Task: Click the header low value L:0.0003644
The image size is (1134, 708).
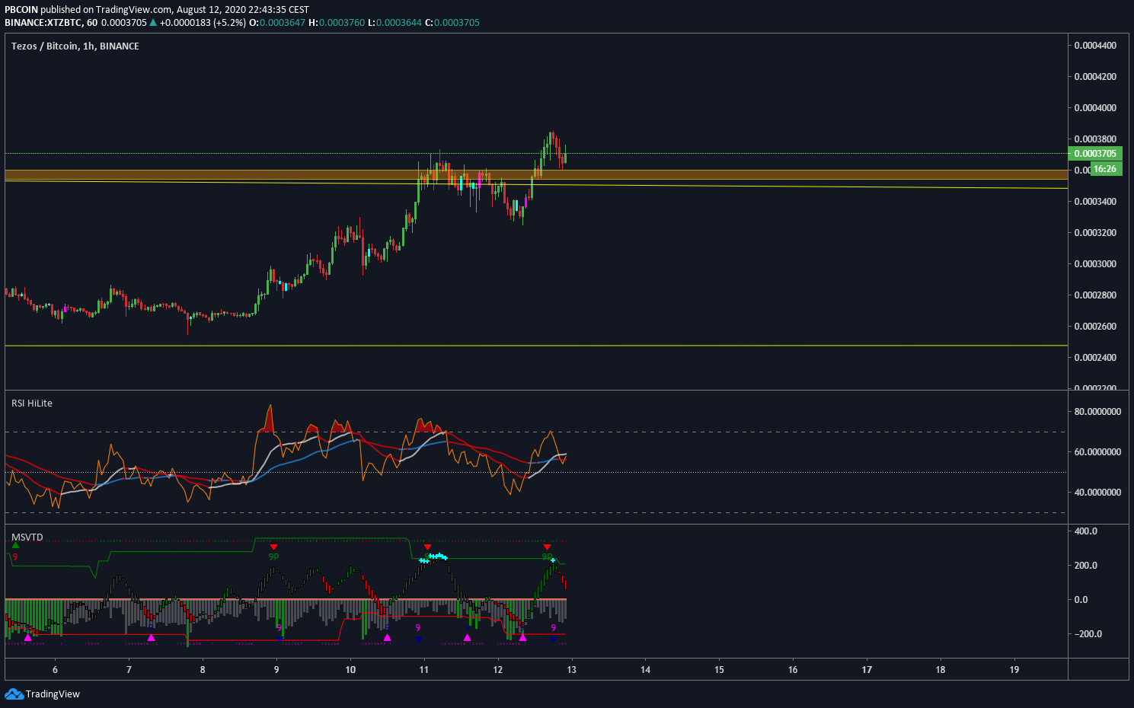Action: 395,23
